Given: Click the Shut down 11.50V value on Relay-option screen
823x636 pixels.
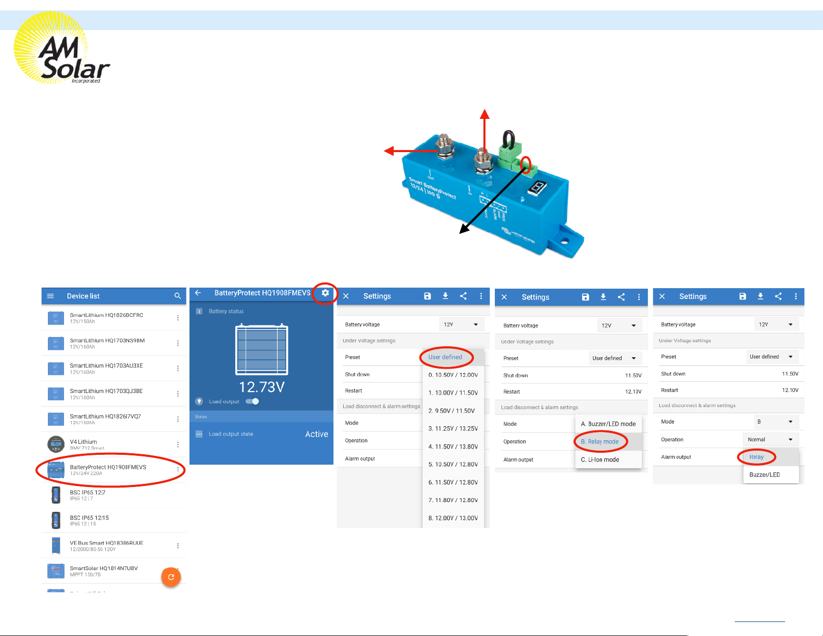Looking at the screenshot, I should pyautogui.click(x=790, y=374).
